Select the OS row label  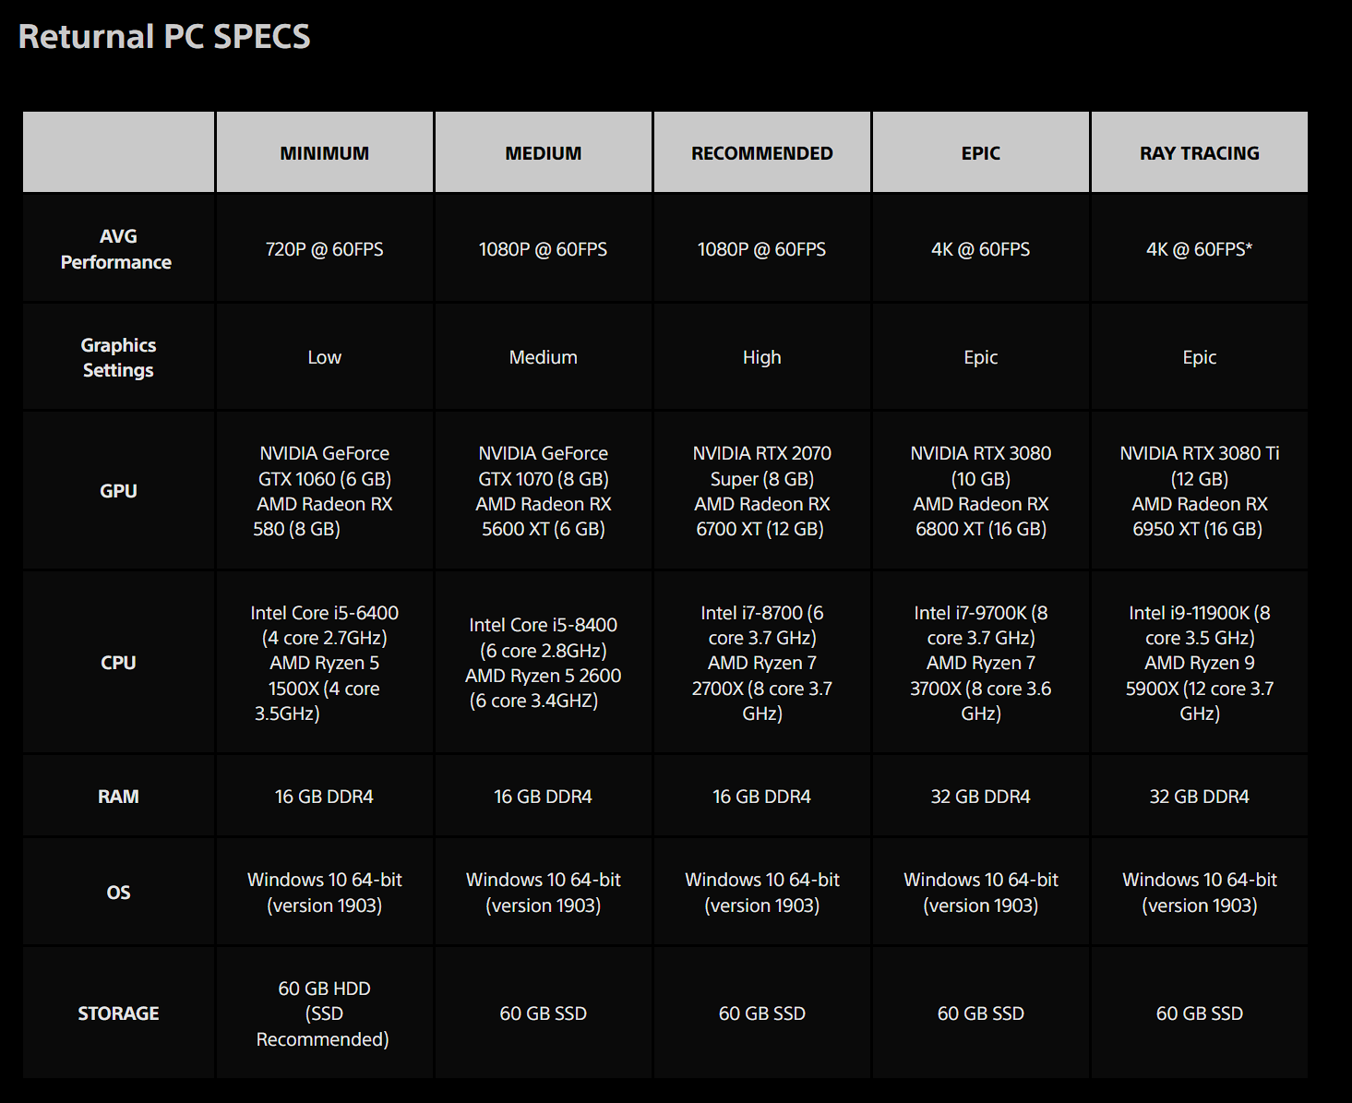click(118, 893)
